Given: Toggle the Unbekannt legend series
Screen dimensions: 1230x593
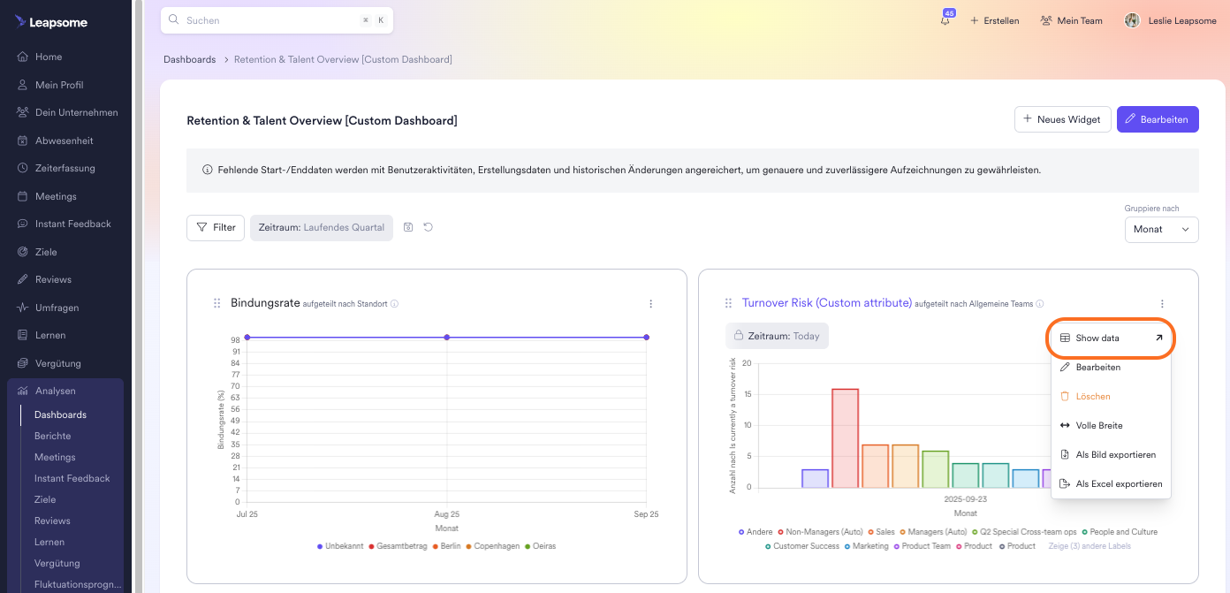Looking at the screenshot, I should 339,546.
